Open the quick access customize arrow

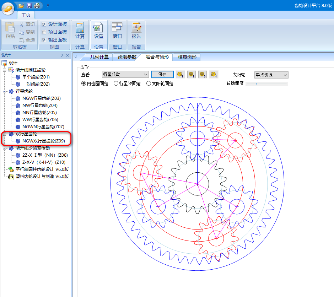pyautogui.click(x=48, y=6)
